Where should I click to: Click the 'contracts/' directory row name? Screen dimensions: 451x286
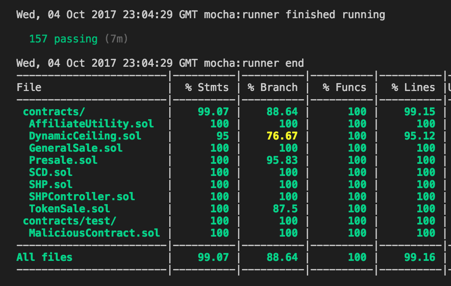pos(54,112)
